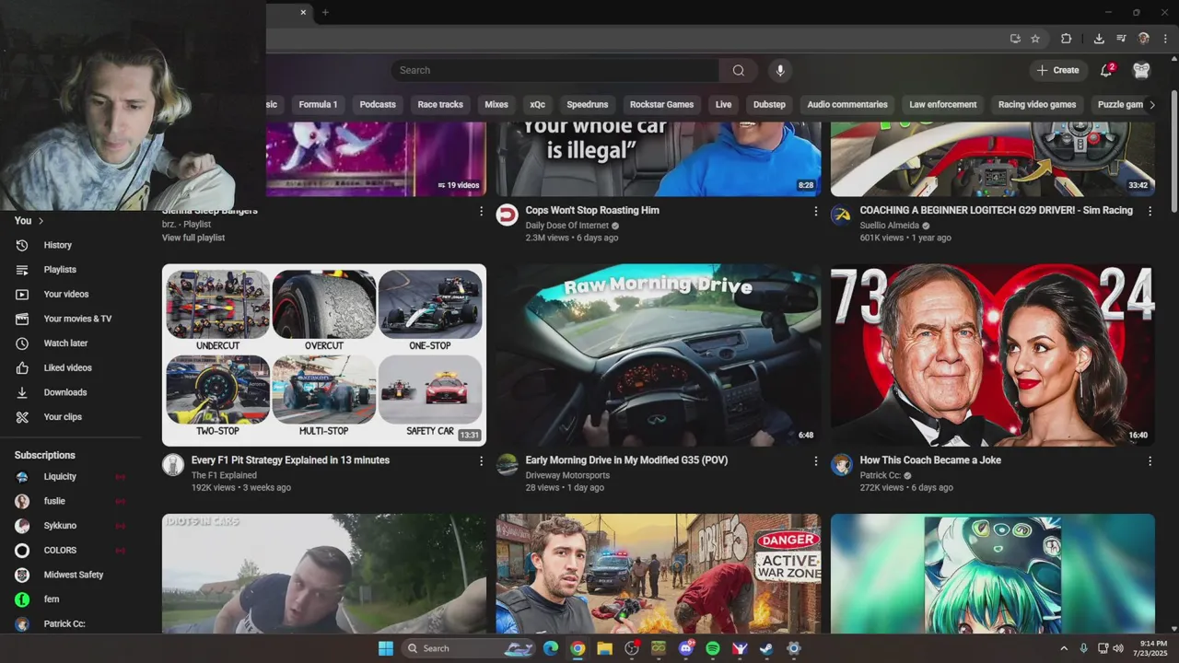Click the search magnifier button
Image resolution: width=1179 pixels, height=663 pixels.
[x=739, y=70]
